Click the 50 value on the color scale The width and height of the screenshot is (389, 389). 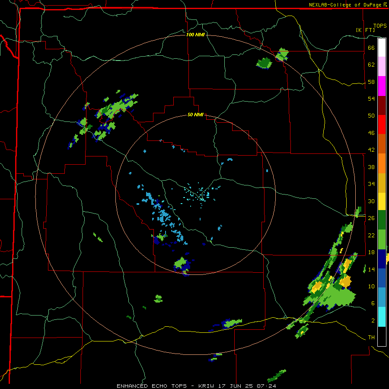coord(371,115)
